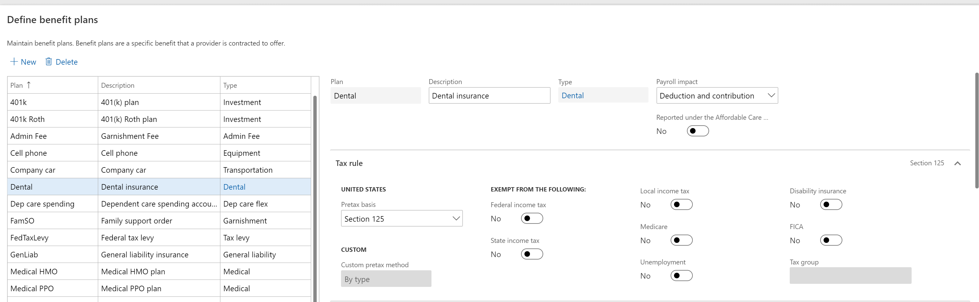Click the Plan field containing Dental
The image size is (979, 302).
(x=375, y=95)
